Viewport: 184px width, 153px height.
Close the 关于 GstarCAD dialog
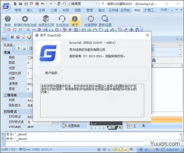[148, 35]
